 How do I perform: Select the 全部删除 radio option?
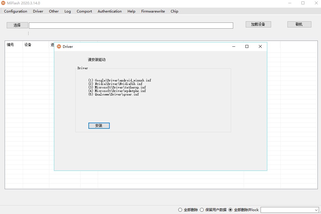click(180, 210)
